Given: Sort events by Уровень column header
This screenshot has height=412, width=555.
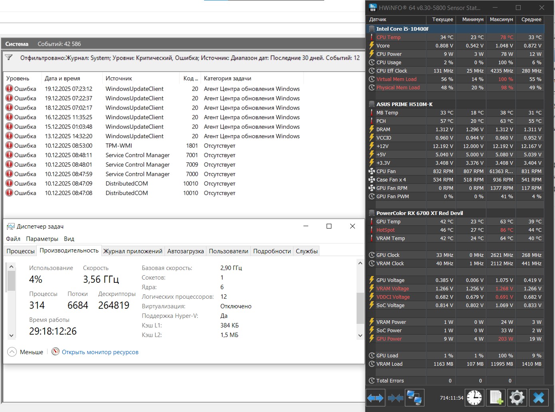Looking at the screenshot, I should click(22, 79).
